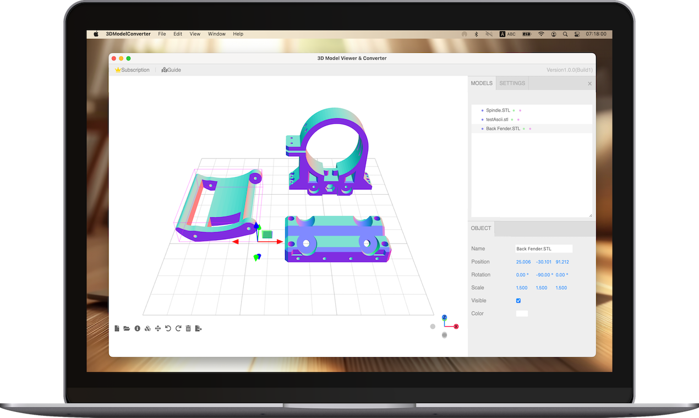The height and width of the screenshot is (418, 699).
Task: Show model info with the info icon
Action: click(137, 328)
